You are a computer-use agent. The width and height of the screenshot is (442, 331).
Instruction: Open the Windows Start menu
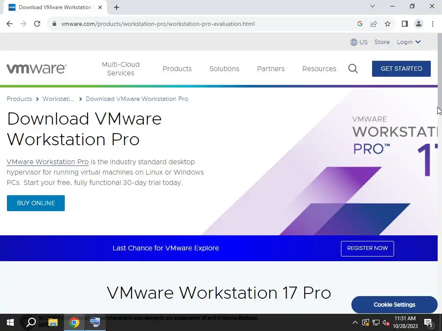[x=10, y=322]
